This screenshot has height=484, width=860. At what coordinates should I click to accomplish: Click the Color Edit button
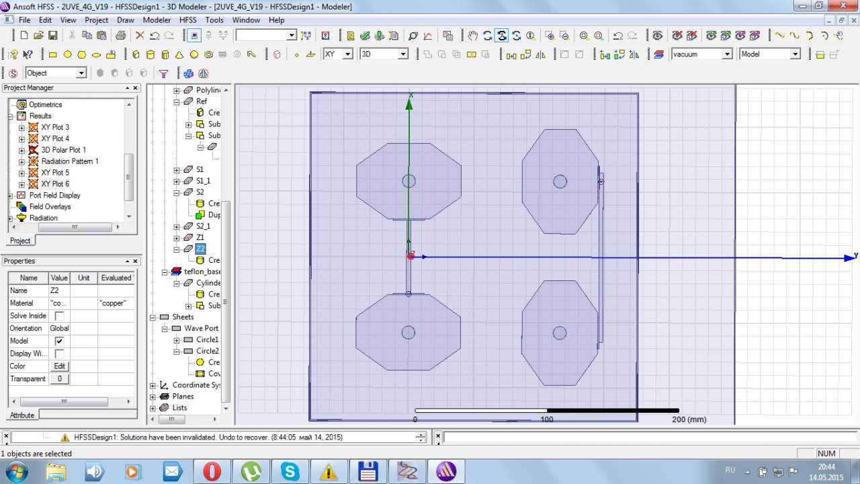point(59,366)
